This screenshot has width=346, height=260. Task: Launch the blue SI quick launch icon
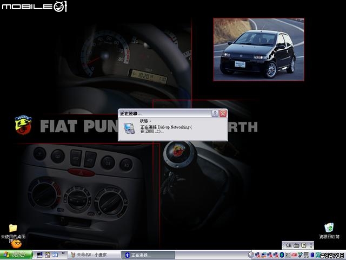(x=55, y=255)
